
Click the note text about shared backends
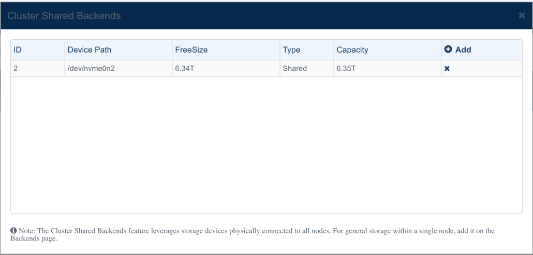(252, 235)
